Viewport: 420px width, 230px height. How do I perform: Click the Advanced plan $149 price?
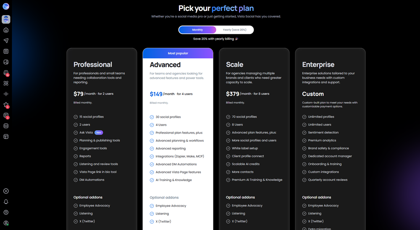click(x=156, y=94)
